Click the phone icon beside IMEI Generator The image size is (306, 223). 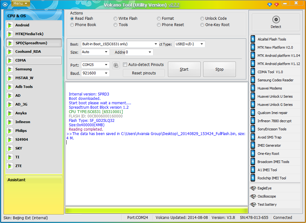click(253, 145)
